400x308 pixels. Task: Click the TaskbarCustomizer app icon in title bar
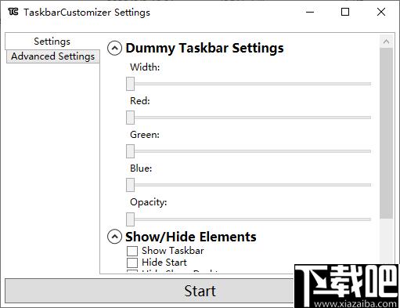(x=13, y=12)
